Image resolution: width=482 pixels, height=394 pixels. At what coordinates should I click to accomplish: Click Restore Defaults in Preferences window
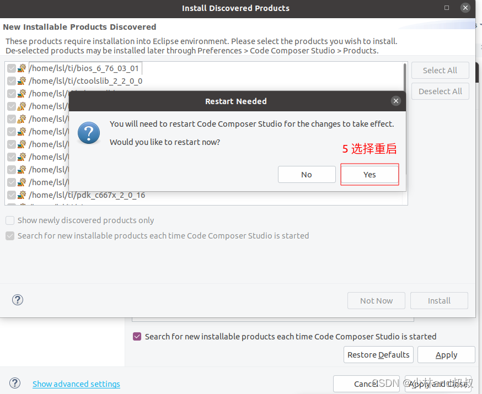378,355
